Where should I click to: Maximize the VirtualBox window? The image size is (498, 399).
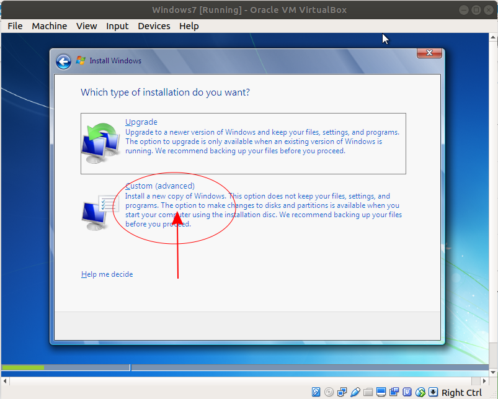[476, 10]
